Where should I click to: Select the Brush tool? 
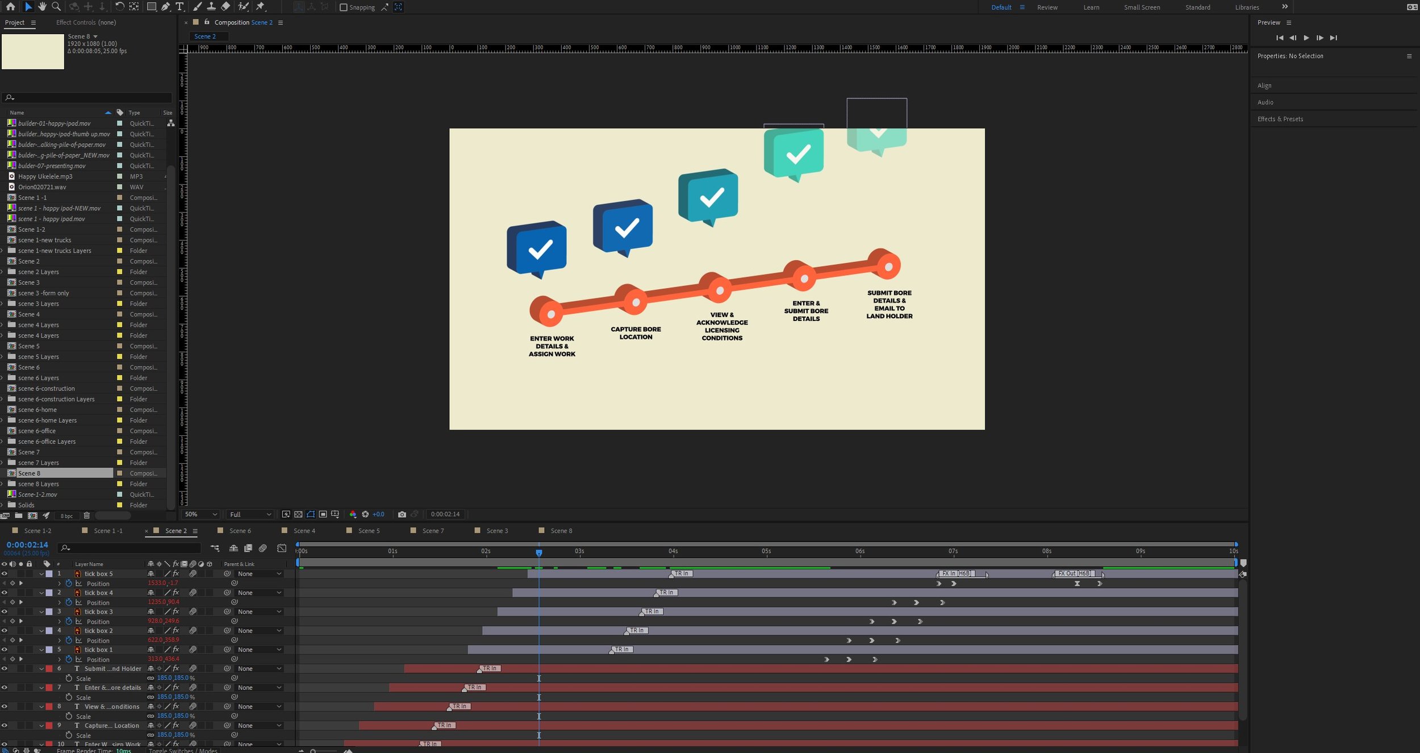(x=197, y=7)
